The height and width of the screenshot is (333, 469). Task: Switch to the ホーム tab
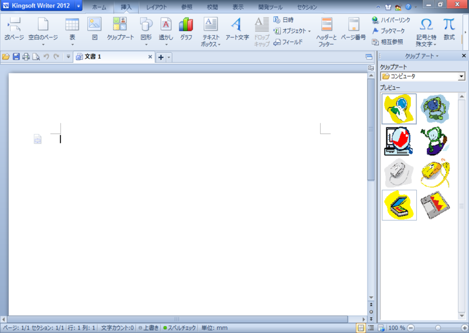point(98,7)
